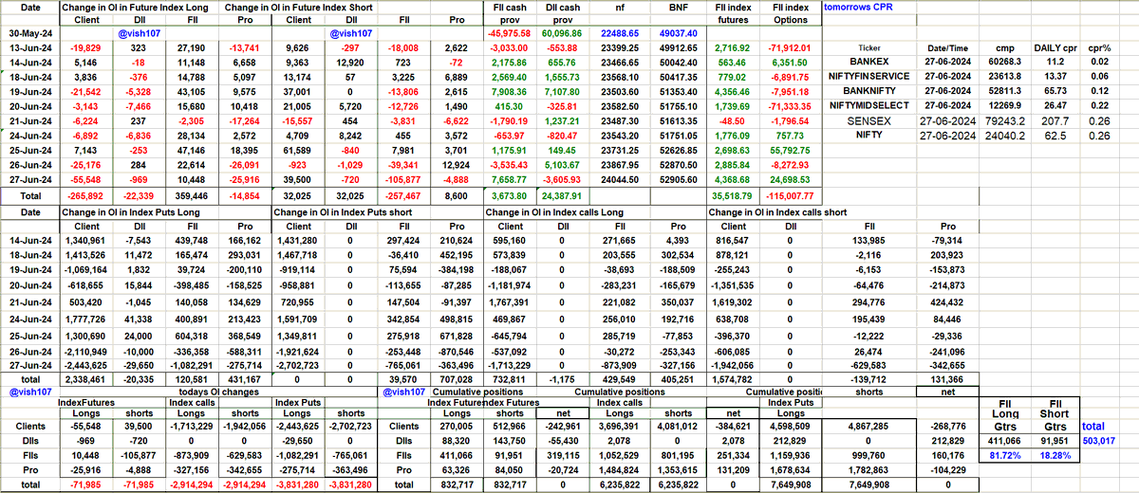Click FIIs index calls net 251,334
This screenshot has height=493, width=1139.
734,454
